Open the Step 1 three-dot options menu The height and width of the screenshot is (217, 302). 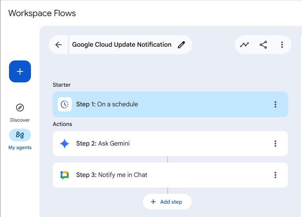pos(275,104)
